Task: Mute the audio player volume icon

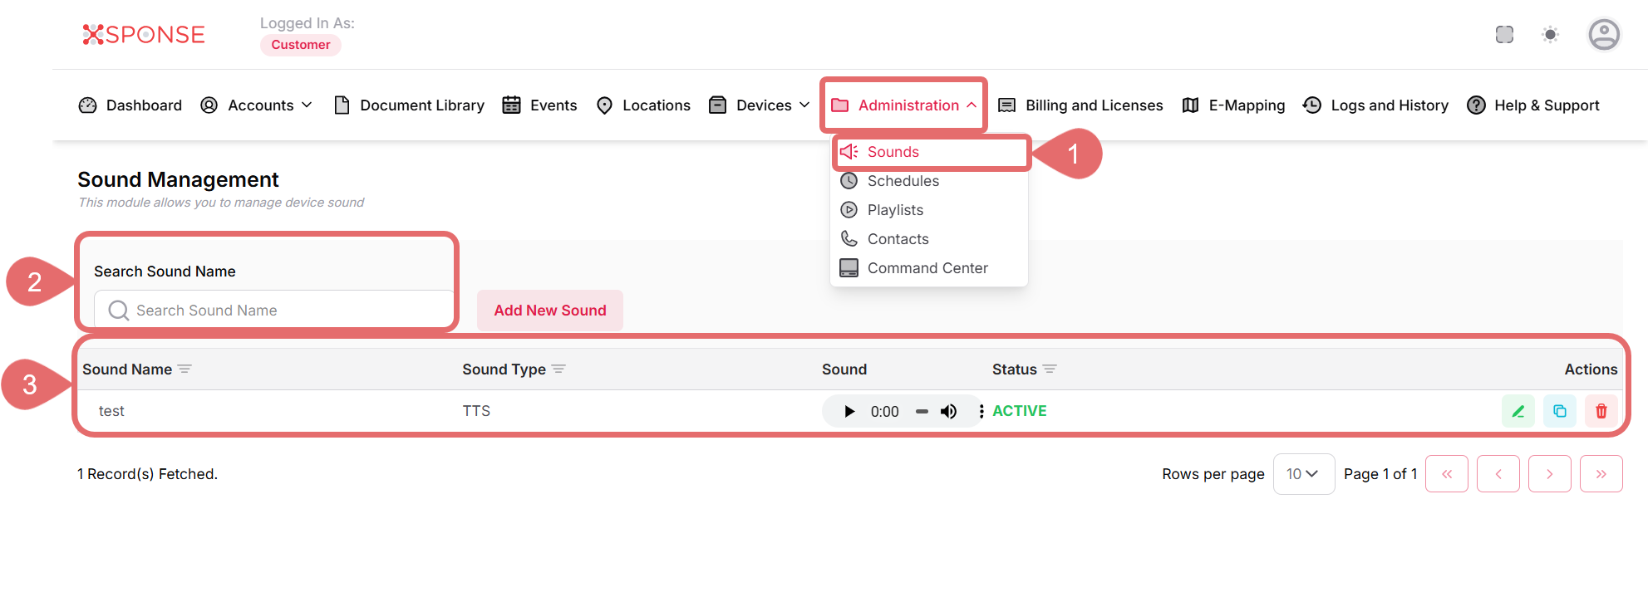Action: pos(948,411)
